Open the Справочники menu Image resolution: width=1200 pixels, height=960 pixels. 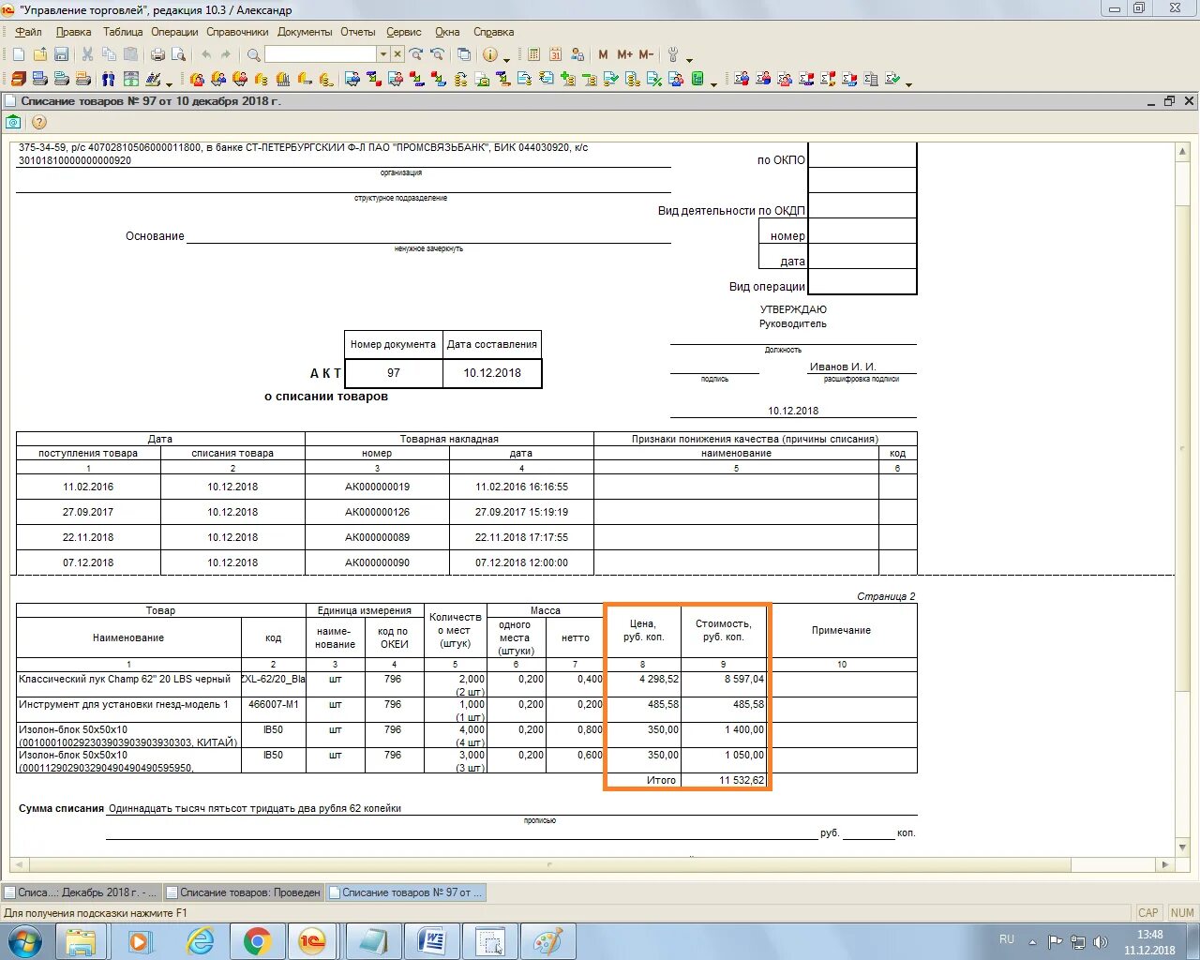[x=237, y=32]
